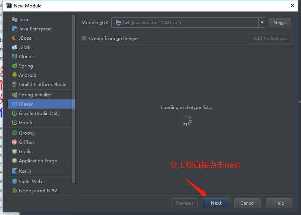This screenshot has height=215, width=301.
Task: Click the Cancel button
Action: click(248, 203)
